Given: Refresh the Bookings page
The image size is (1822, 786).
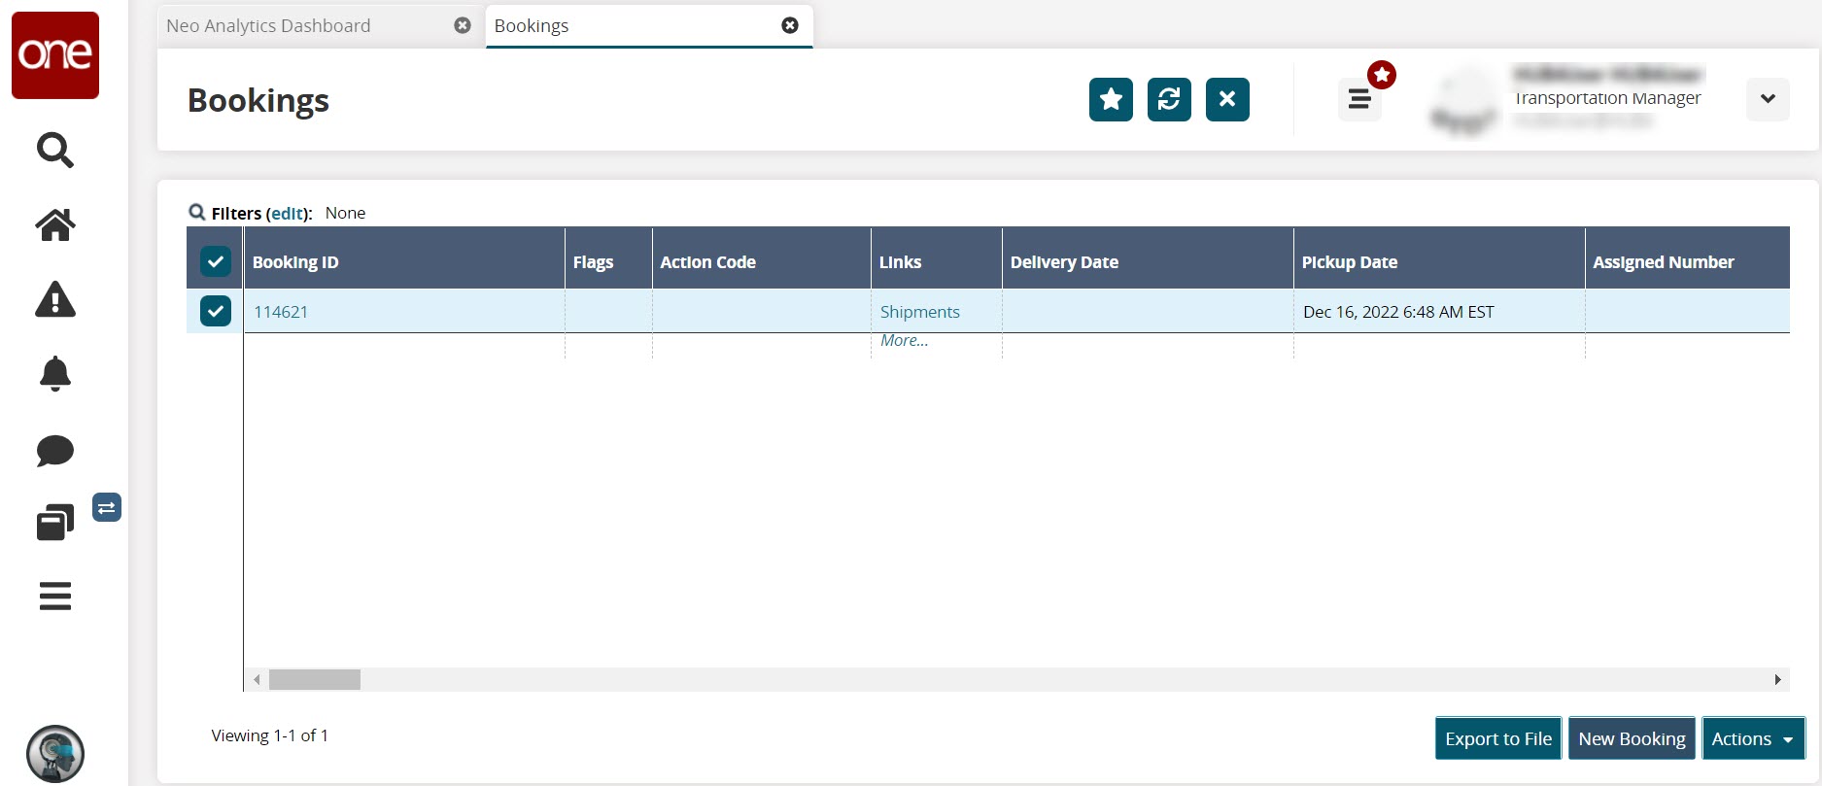Looking at the screenshot, I should point(1169,99).
